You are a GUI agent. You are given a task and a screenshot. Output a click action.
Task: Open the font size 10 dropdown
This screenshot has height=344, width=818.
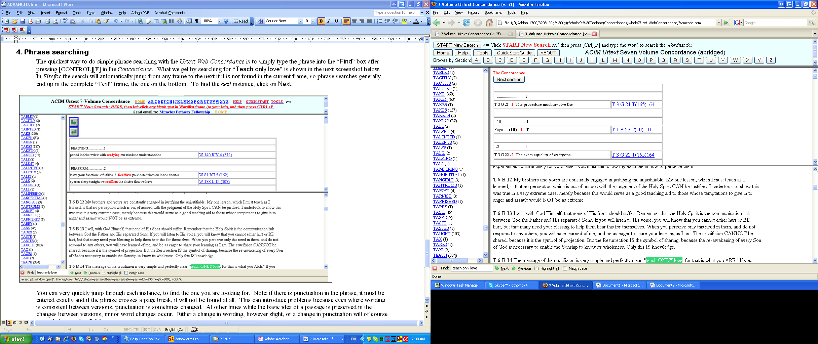point(313,21)
